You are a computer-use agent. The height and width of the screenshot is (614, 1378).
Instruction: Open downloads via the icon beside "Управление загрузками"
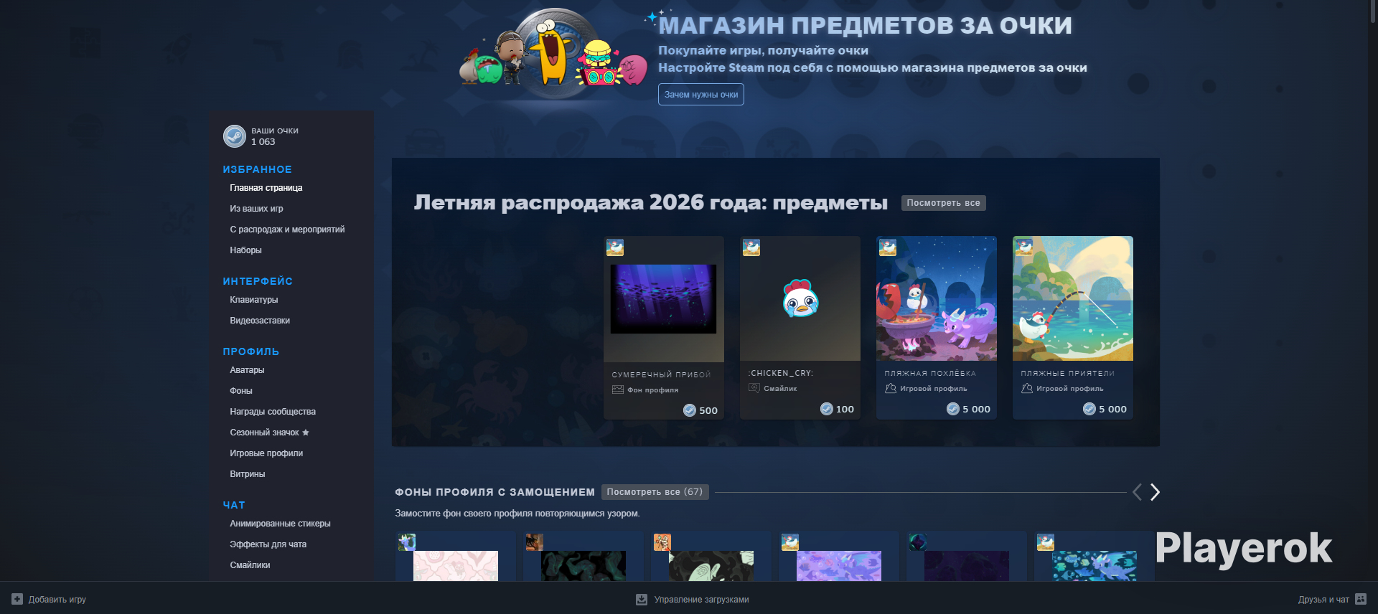coord(642,599)
